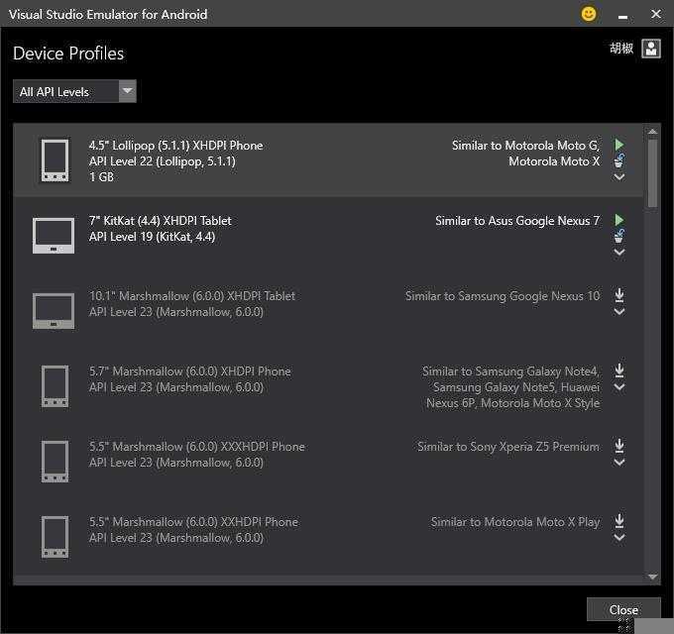Screen dimensions: 674x634
Task: Click the Close button
Action: (x=623, y=610)
